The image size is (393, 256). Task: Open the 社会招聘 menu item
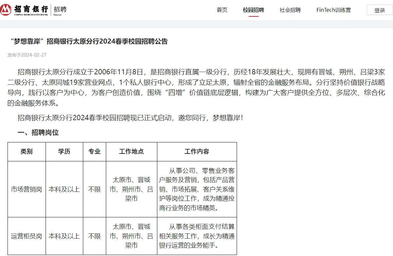click(x=290, y=10)
